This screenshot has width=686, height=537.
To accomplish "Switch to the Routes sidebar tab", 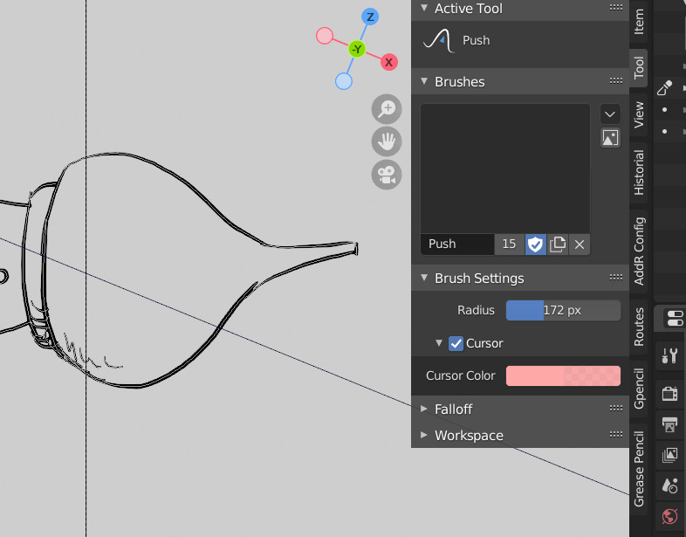I will pos(639,327).
